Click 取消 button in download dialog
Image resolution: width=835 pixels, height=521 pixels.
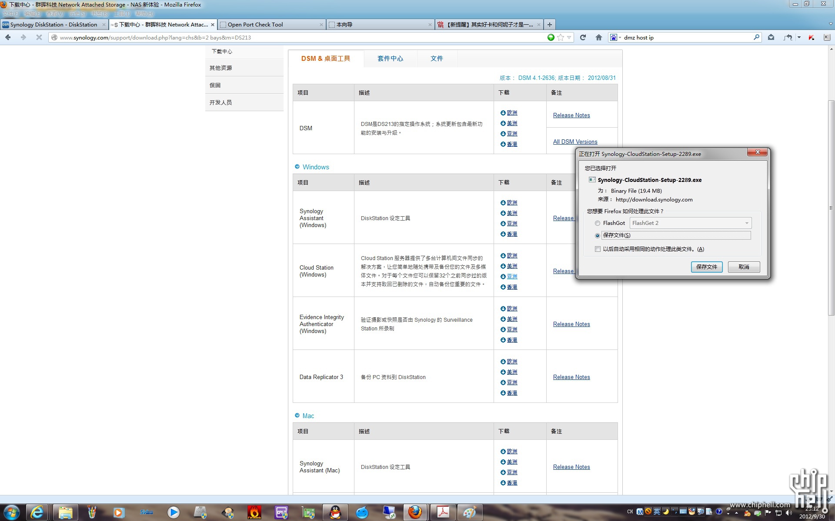(744, 267)
